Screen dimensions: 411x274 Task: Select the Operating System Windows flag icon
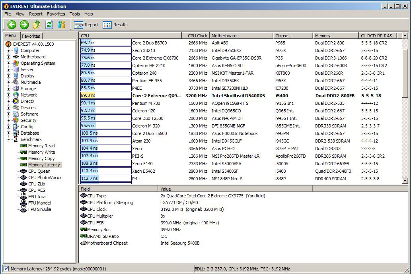[x=16, y=63]
